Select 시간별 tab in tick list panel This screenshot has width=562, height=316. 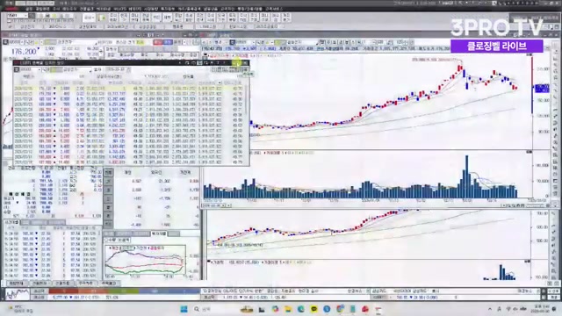pyautogui.click(x=11, y=222)
